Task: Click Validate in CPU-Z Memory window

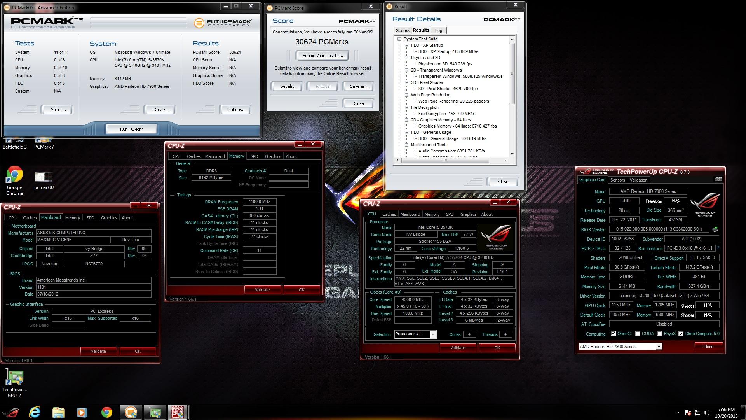Action: pyautogui.click(x=262, y=290)
